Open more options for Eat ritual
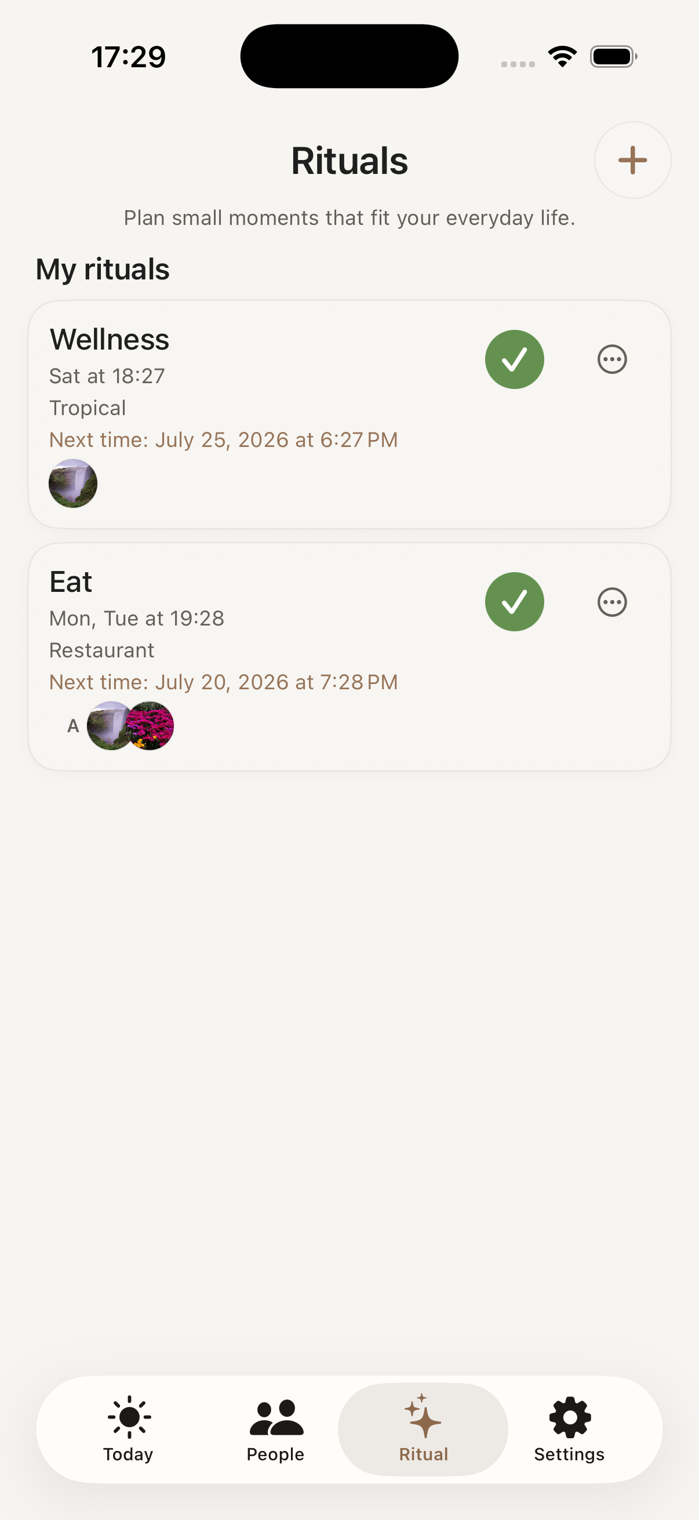699x1520 pixels. [x=611, y=602]
